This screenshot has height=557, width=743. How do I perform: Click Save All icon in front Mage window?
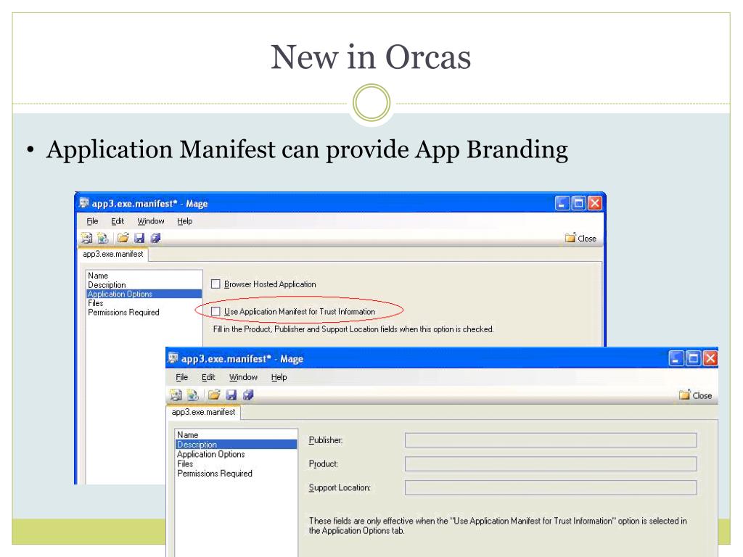click(x=248, y=395)
